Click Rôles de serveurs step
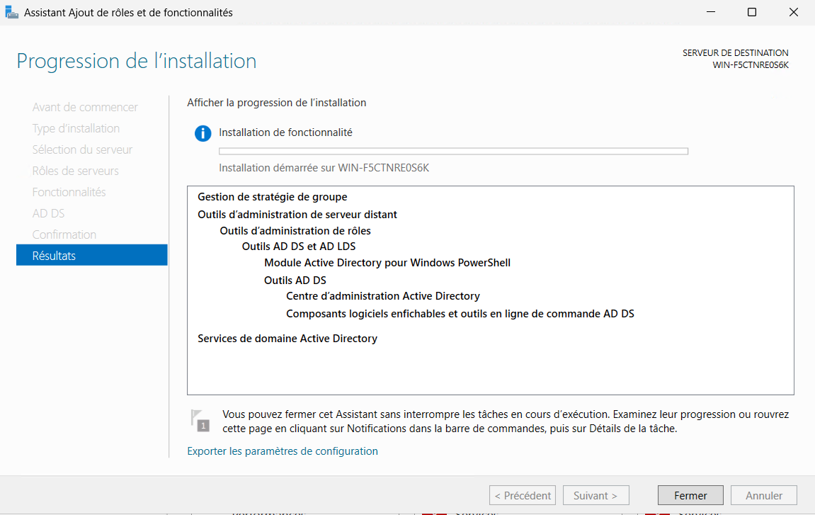The height and width of the screenshot is (515, 815). pos(75,171)
